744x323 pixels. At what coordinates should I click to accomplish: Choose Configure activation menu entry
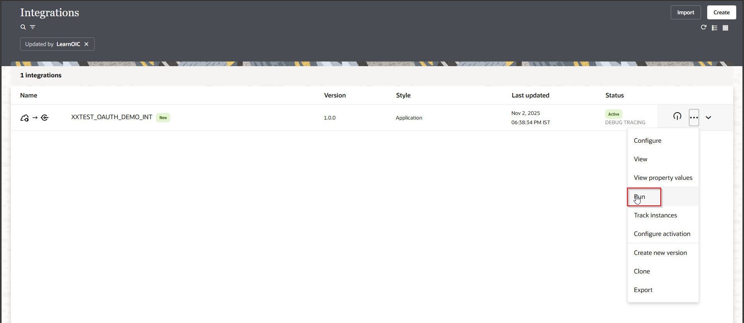click(x=662, y=234)
